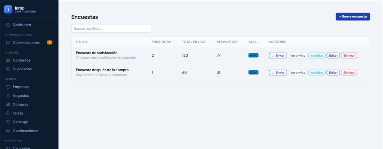Image resolution: width=383 pixels, height=149 pixels.
Task: Click the Conversaciones chat icon
Action: tap(8, 42)
